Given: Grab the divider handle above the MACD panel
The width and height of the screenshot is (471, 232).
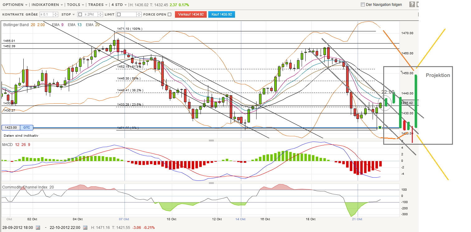Looking at the screenshot, I should 211,140.
